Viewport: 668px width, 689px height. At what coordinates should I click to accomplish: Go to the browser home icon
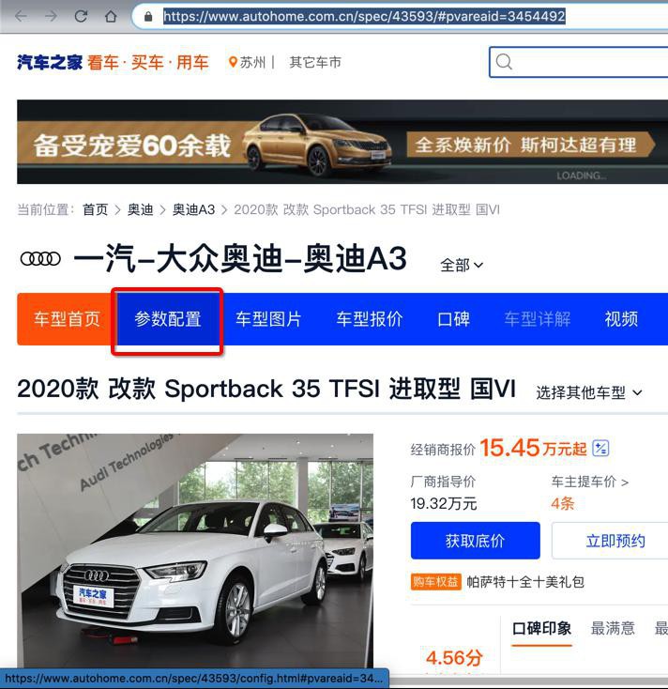[111, 17]
